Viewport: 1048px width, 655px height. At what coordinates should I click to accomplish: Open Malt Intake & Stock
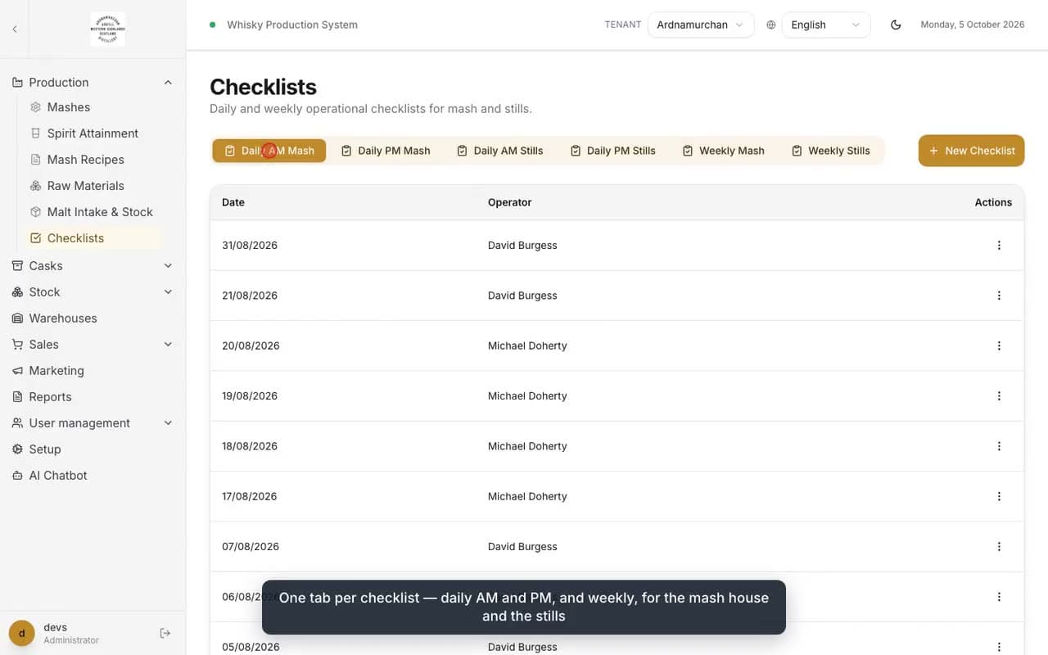(x=93, y=212)
